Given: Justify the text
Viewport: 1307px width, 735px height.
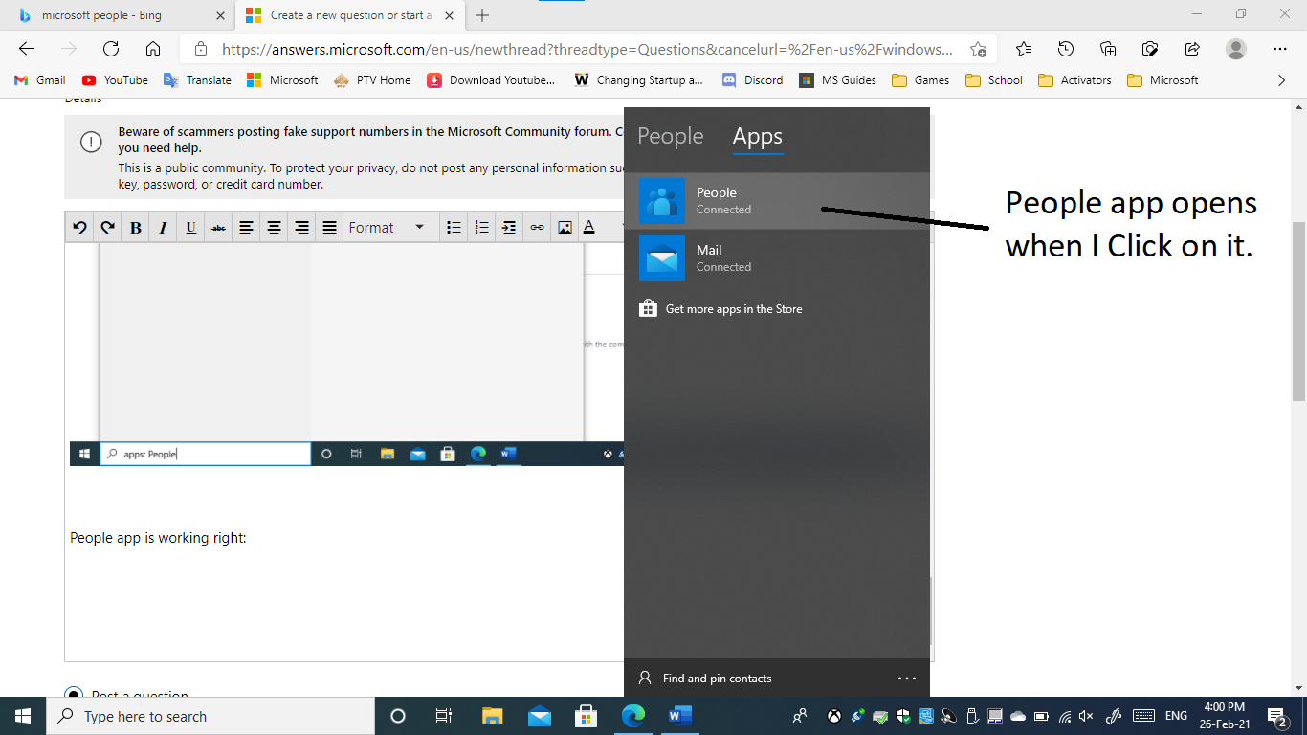Looking at the screenshot, I should click(x=330, y=227).
